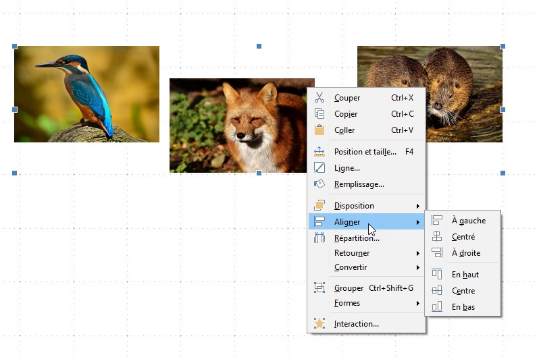Click the align top icon for En haut
539x357 pixels.
(x=437, y=275)
